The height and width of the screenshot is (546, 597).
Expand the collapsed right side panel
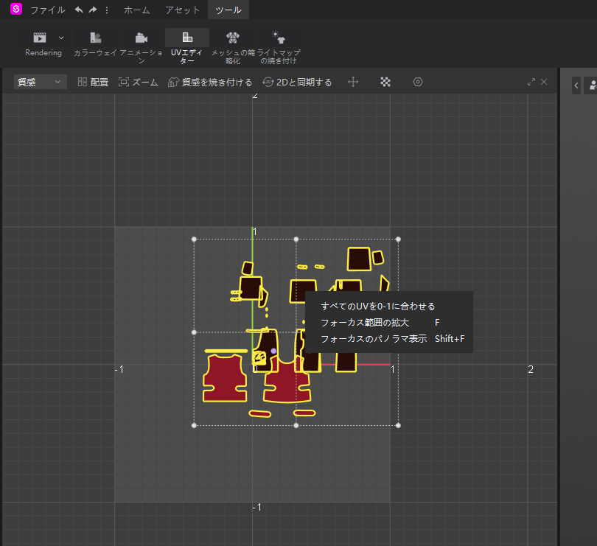click(576, 85)
